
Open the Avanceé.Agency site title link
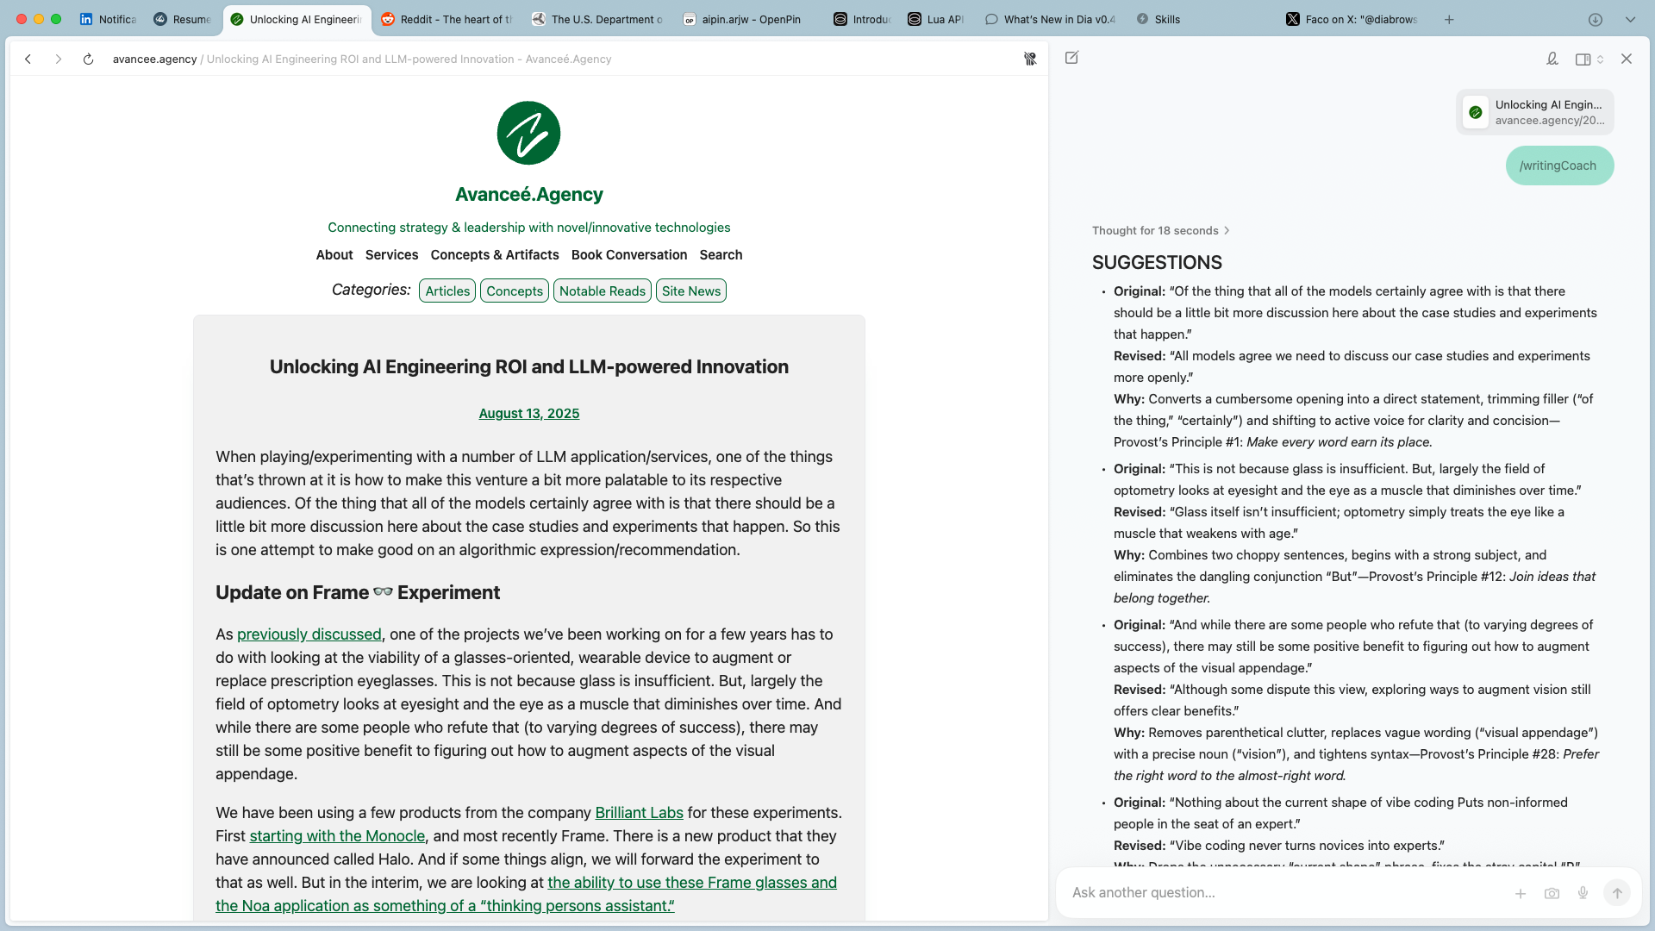point(528,194)
